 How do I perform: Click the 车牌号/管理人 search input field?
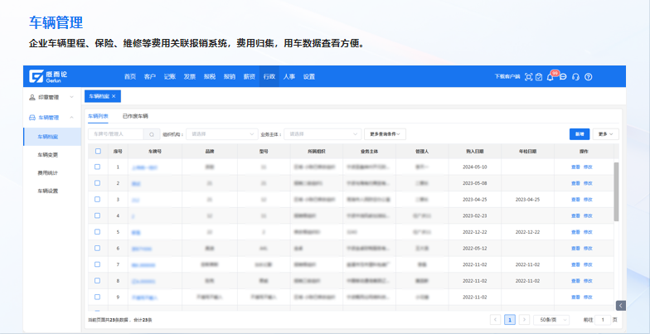pyautogui.click(x=116, y=133)
